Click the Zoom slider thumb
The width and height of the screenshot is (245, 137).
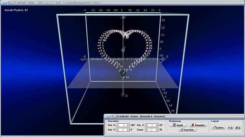[152, 130]
